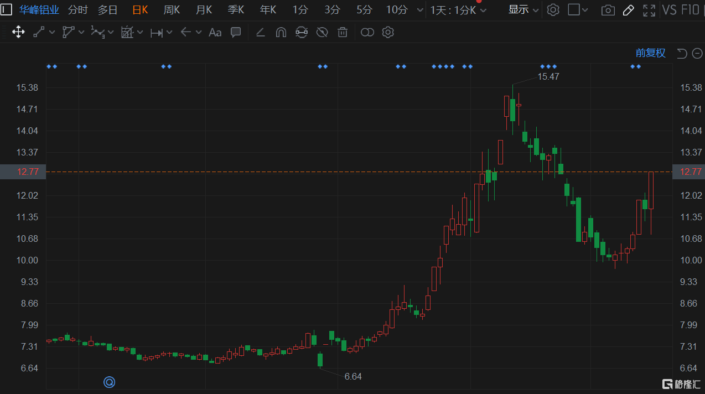705x394 pixels.
Task: Select the 10分 timeframe
Action: [x=397, y=9]
